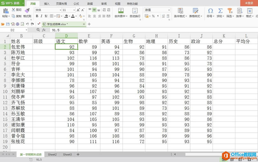Viewport: 258px width, 162px height.
Task: Apply fill color bucket swatch
Action: tap(66, 16)
